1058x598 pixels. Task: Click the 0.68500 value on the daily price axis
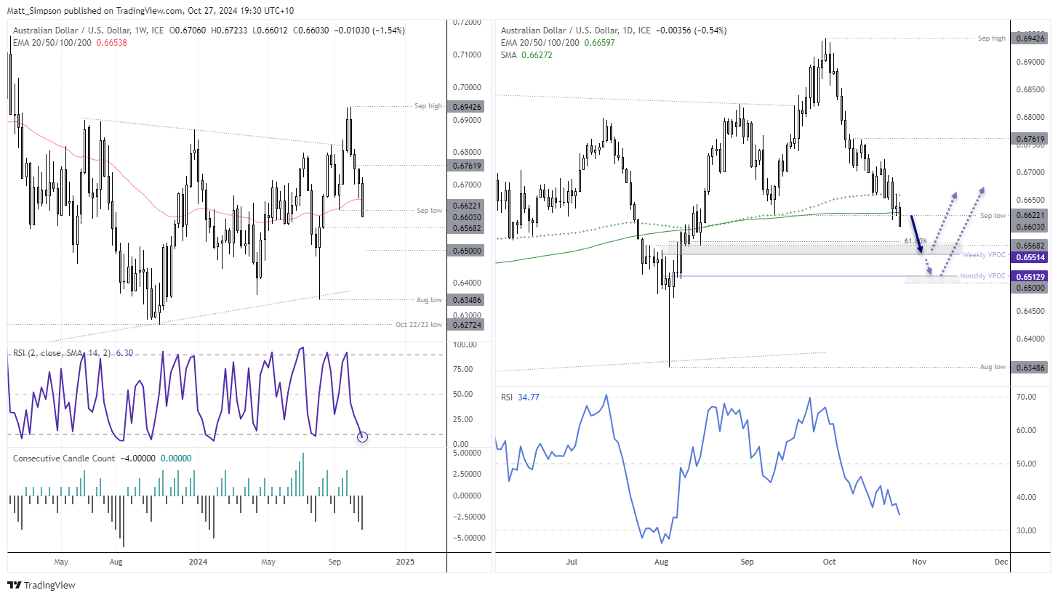point(1029,90)
